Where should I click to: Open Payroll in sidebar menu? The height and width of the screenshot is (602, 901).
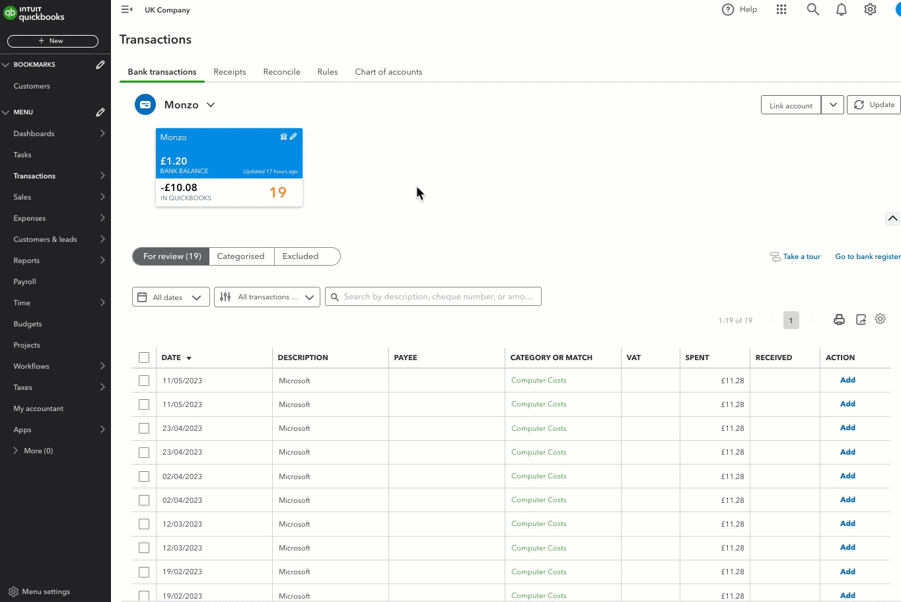point(25,282)
